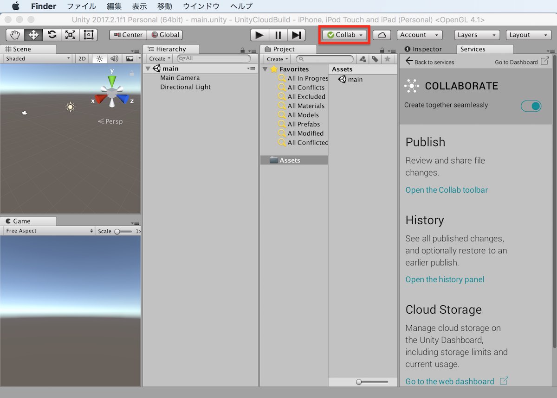557x398 pixels.
Task: Toggle scene lighting sun icon
Action: [99, 59]
